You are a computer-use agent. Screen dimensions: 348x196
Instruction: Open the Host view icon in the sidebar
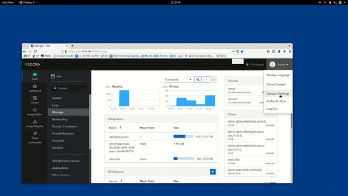pyautogui.click(x=35, y=75)
